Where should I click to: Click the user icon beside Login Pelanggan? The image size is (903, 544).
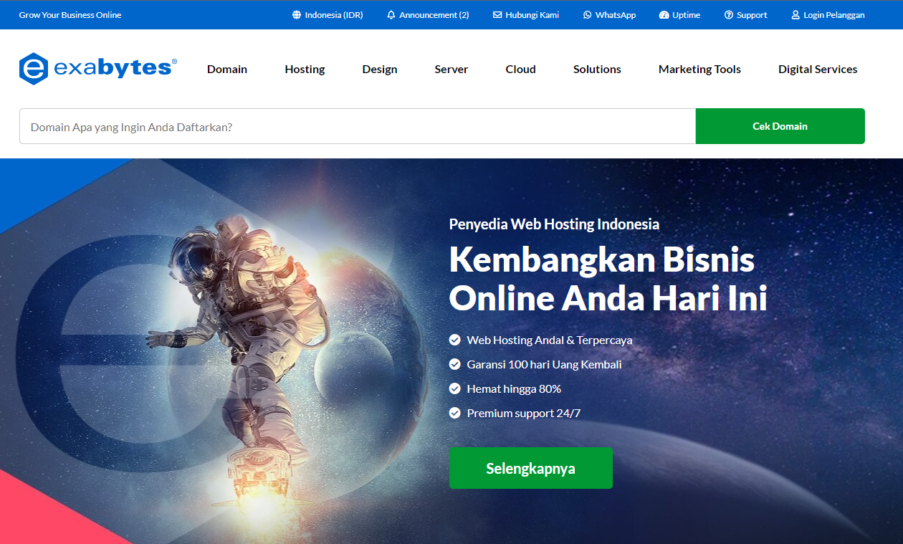pos(795,15)
